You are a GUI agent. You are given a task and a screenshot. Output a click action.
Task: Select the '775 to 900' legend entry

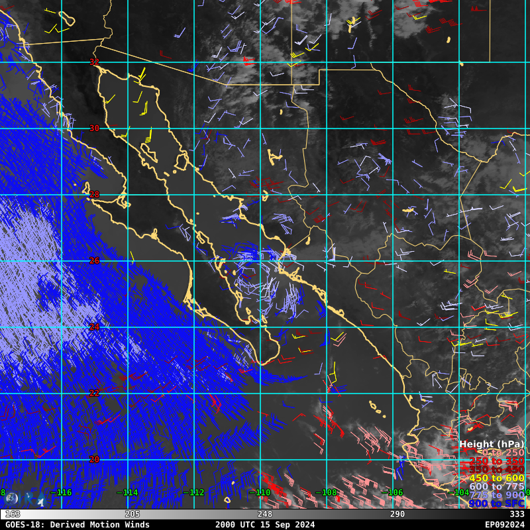[x=497, y=495]
